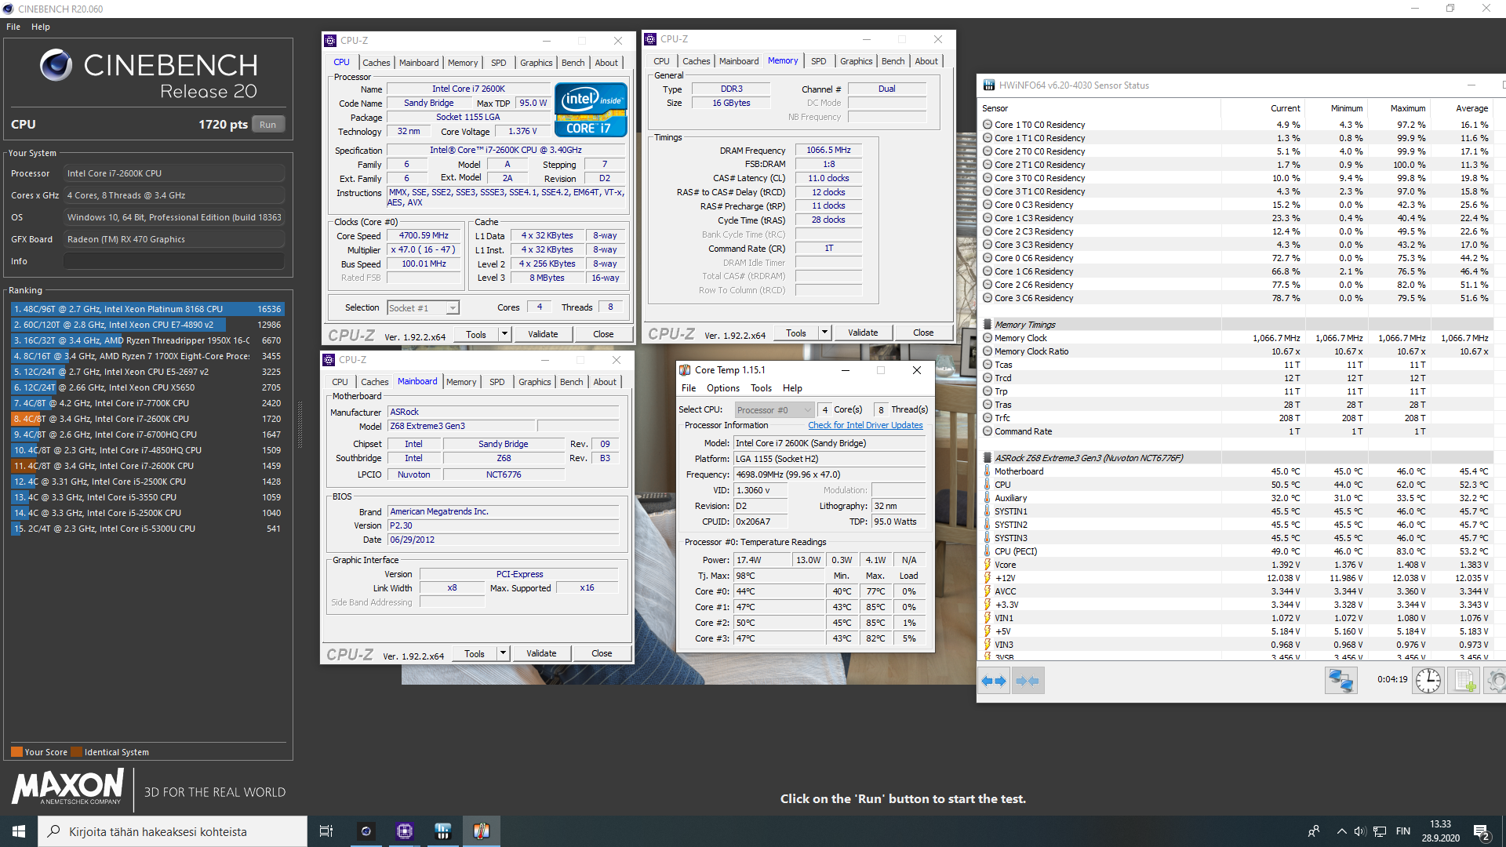Select Xeon Platinum 8168 ranking entry
The image size is (1506, 847).
click(147, 309)
